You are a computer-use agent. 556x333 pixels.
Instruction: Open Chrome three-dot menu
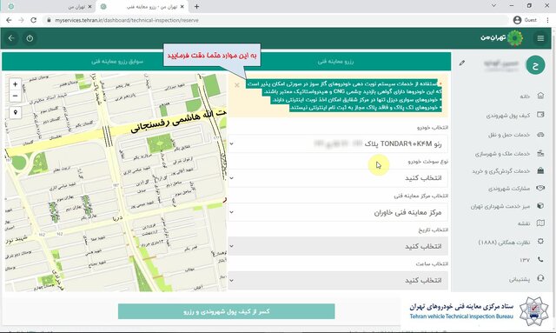pyautogui.click(x=547, y=20)
